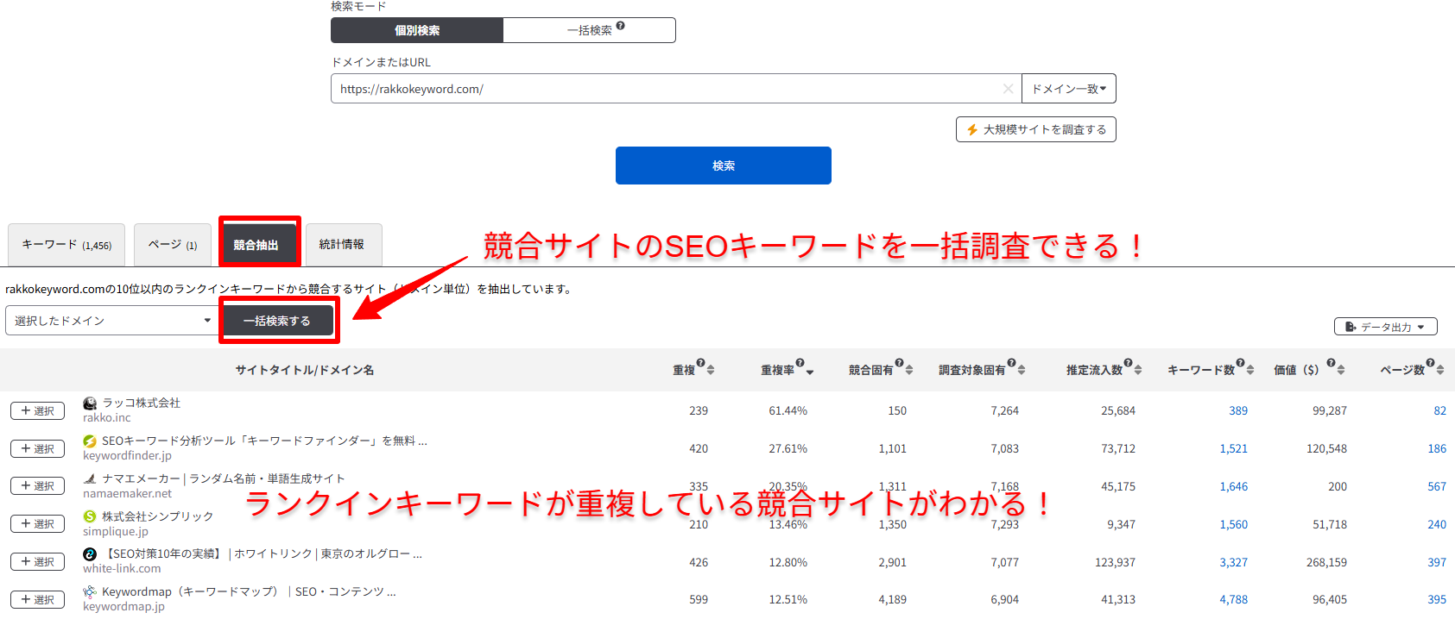
Task: Click the rakko.inc site favicon
Action: (x=90, y=403)
